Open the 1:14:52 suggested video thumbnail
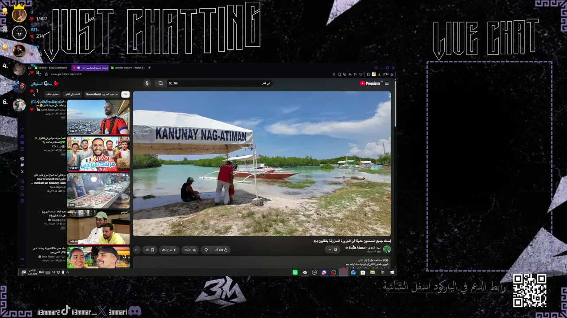The image size is (567, 318). pos(98,154)
